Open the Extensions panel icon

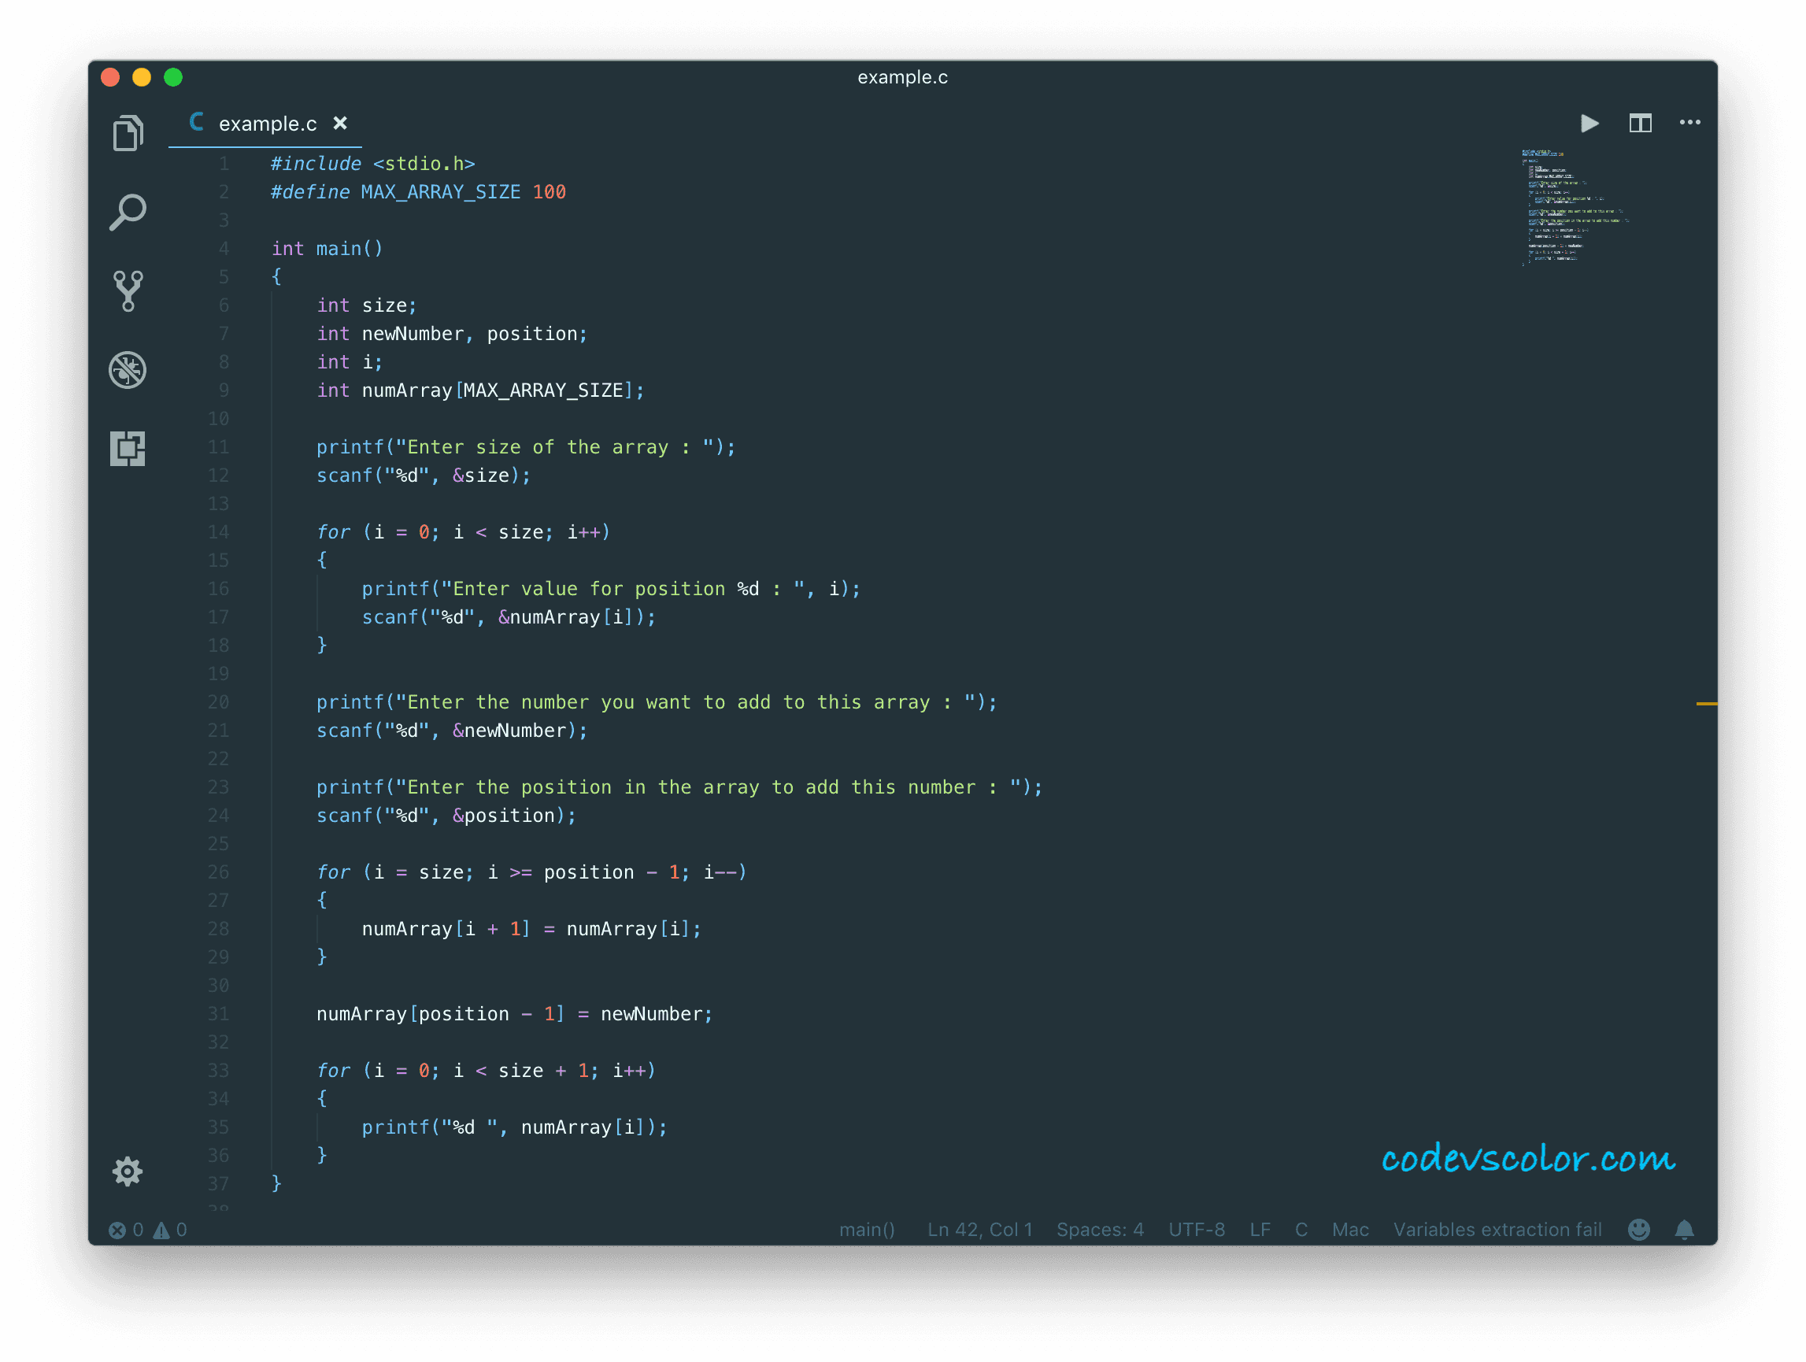tap(128, 448)
